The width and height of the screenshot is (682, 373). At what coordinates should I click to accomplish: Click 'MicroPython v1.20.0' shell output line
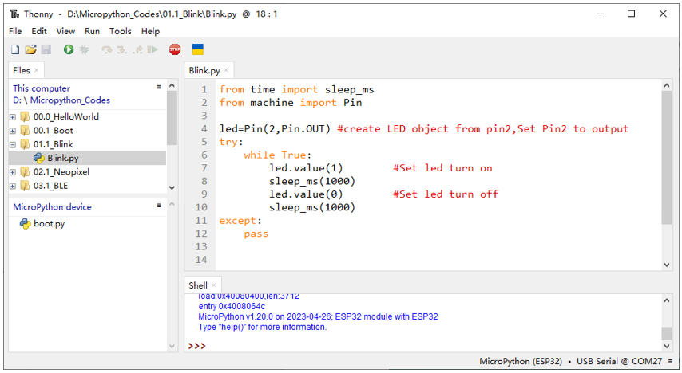(318, 316)
